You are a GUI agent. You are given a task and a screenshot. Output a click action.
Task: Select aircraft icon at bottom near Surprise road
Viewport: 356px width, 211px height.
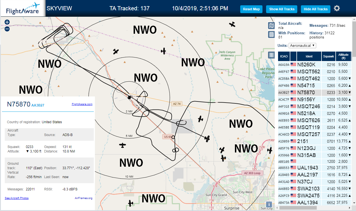click(130, 203)
